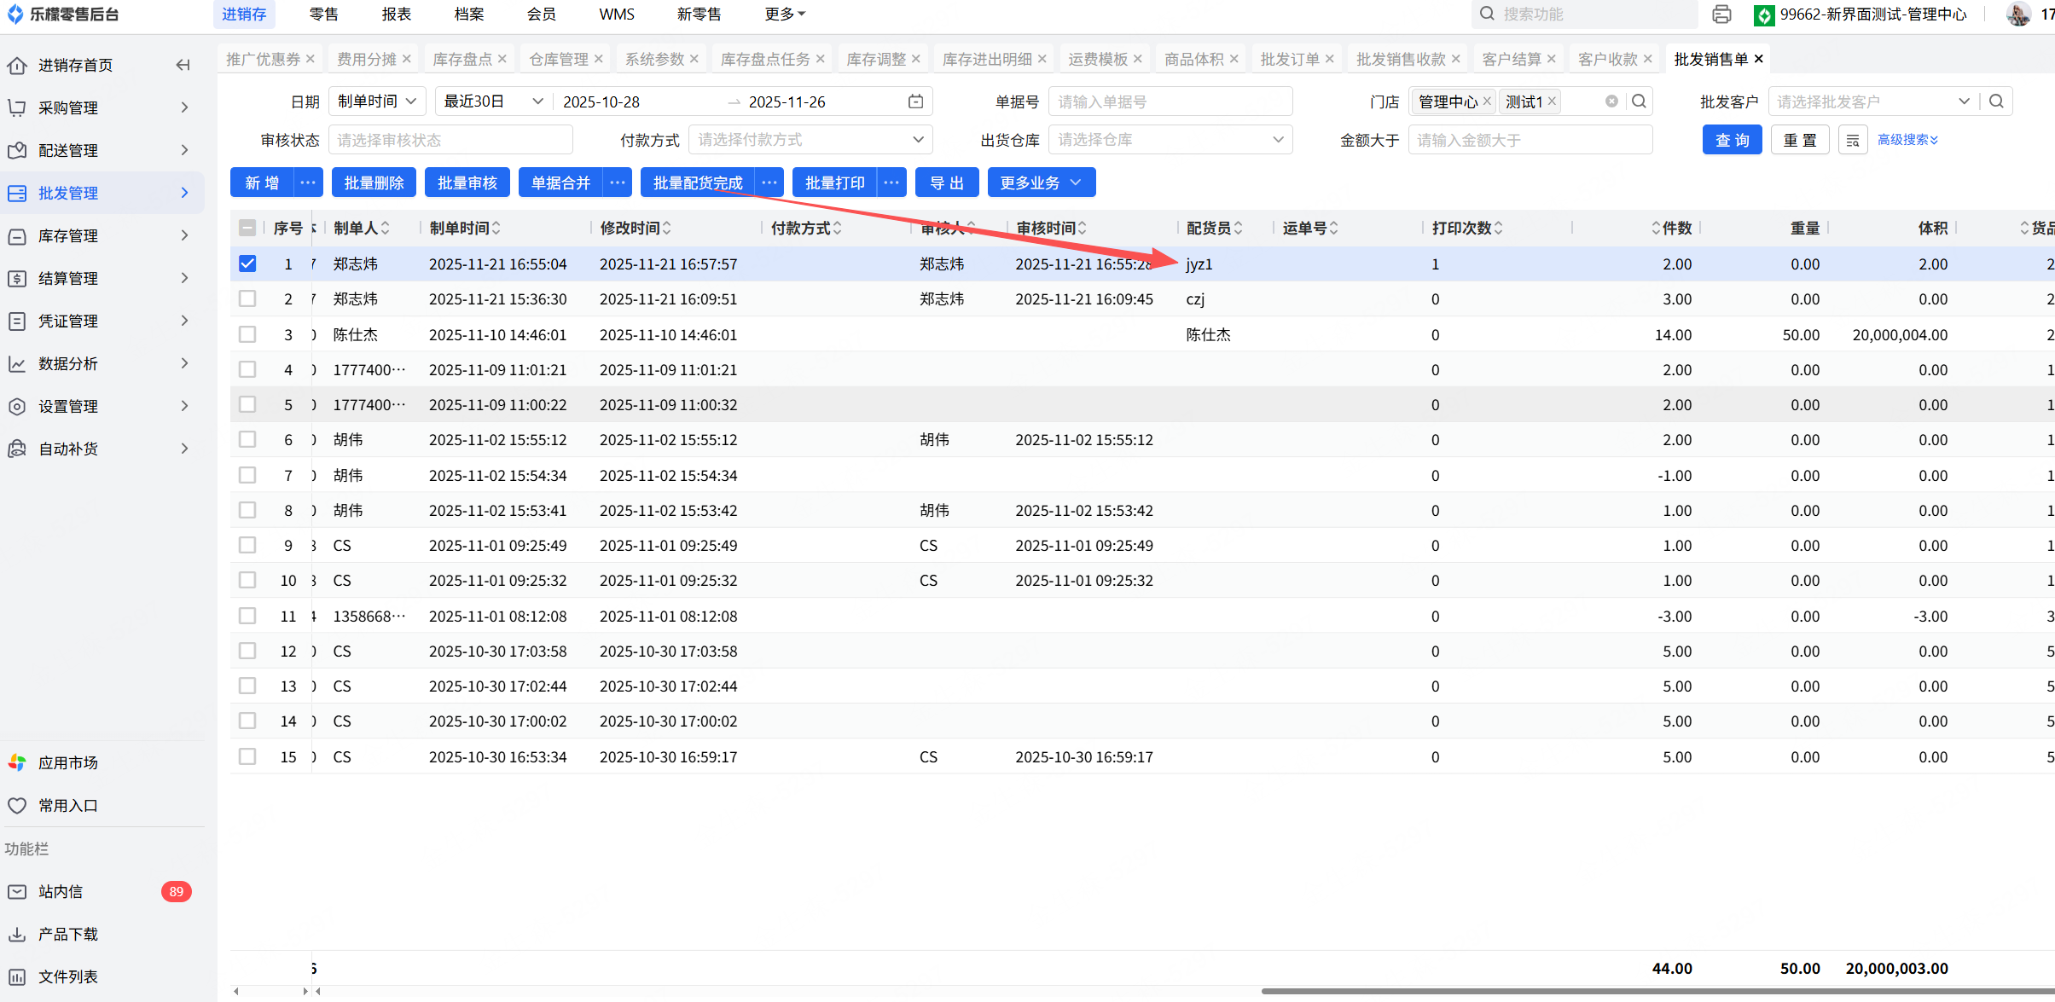Image resolution: width=2055 pixels, height=1002 pixels.
Task: Click the column settings icon beside 重置
Action: pos(1852,140)
